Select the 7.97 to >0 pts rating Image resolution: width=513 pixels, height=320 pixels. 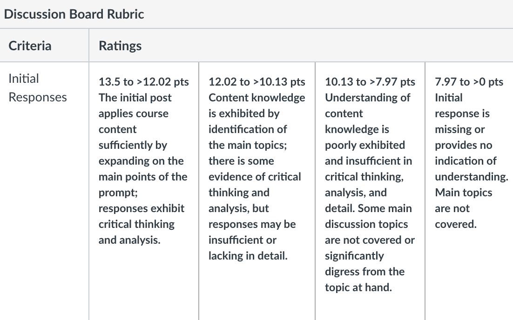point(469,82)
